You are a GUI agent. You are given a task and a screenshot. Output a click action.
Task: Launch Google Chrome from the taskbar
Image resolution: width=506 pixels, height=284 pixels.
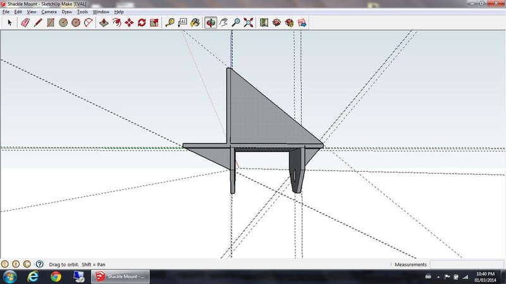56,276
